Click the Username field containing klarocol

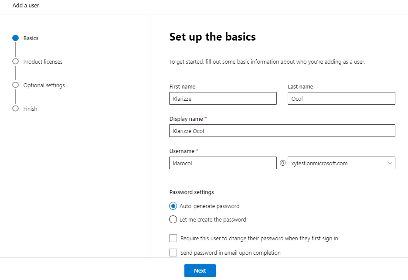tap(223, 163)
